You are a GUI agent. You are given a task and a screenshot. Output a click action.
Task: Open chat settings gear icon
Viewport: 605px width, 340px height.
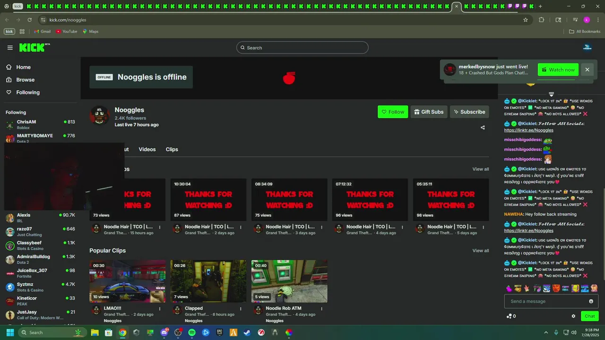pos(573,316)
